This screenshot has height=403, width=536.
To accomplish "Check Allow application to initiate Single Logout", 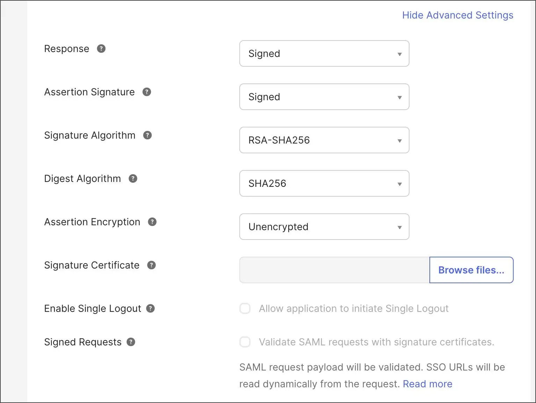I will pos(245,308).
